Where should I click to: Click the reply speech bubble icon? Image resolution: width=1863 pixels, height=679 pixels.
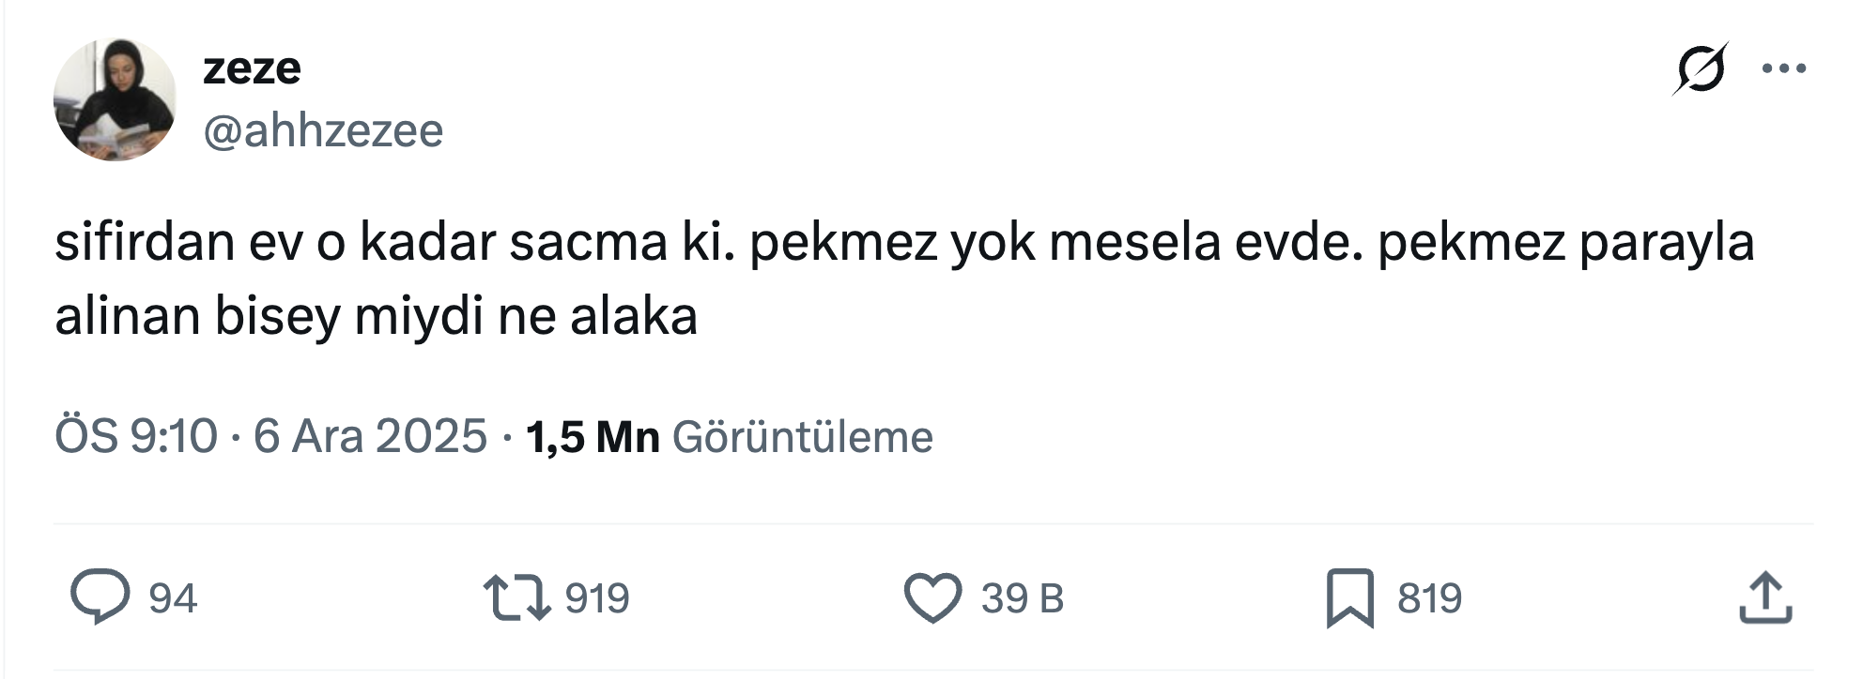(x=100, y=596)
